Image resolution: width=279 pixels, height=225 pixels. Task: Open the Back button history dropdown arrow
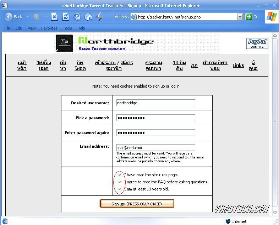[27, 17]
